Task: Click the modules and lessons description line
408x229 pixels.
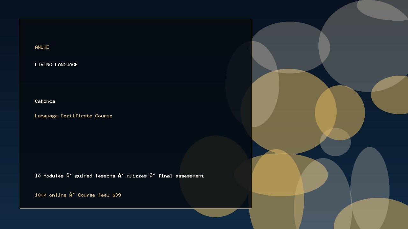Action: point(120,176)
